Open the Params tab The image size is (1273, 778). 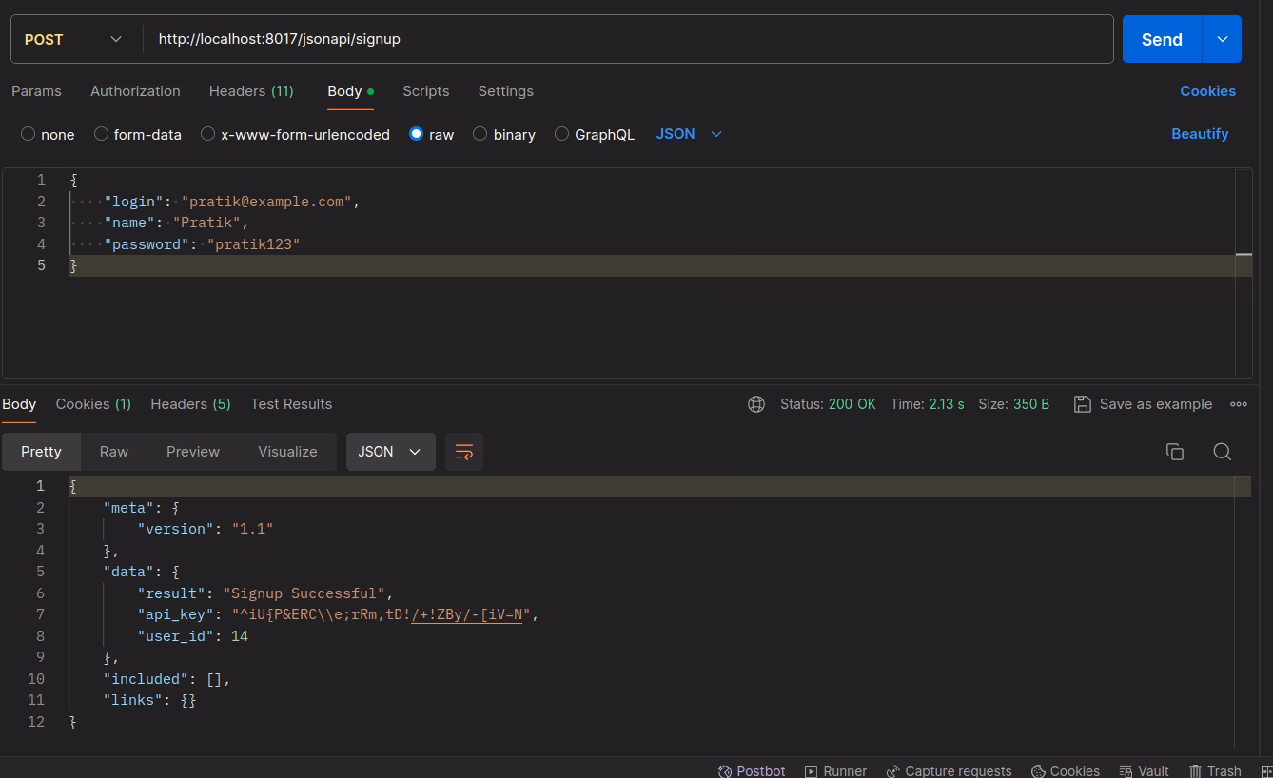click(x=36, y=91)
